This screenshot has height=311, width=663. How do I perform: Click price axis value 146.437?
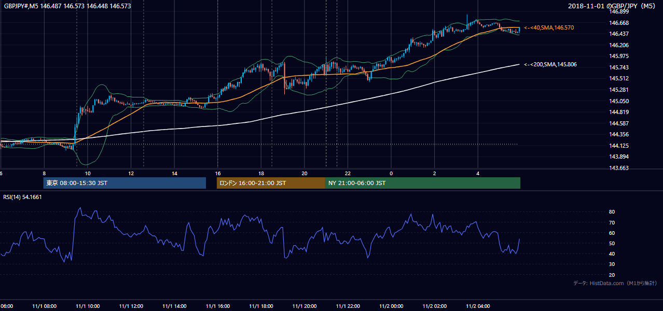[618, 34]
